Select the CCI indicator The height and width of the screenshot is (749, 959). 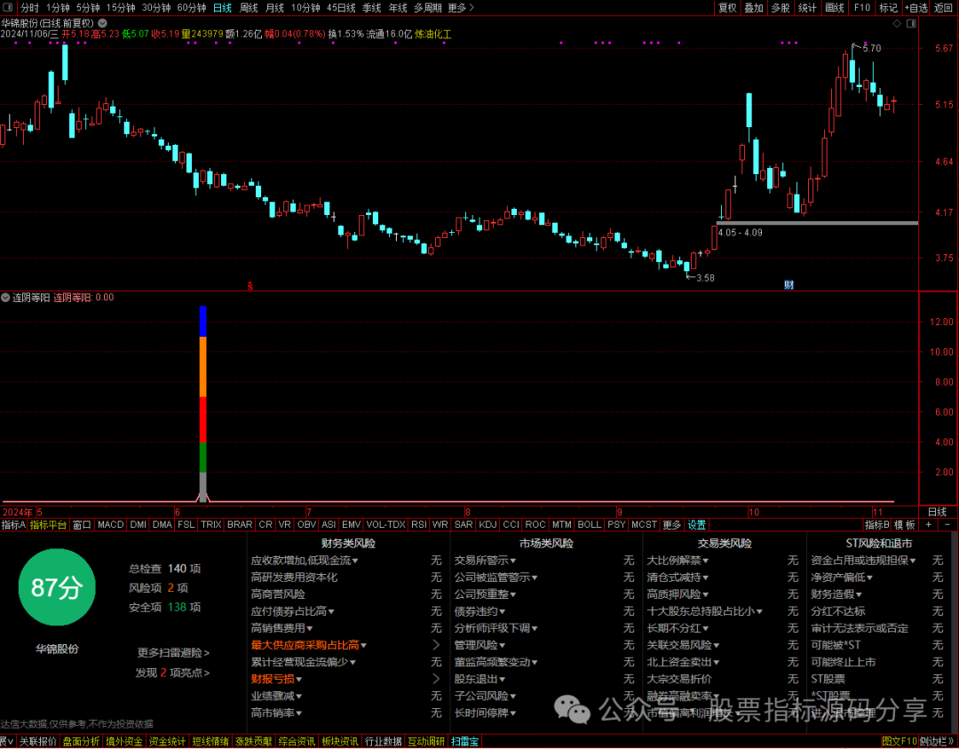coord(511,525)
